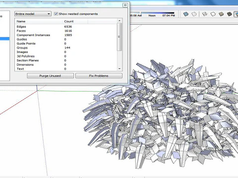Toggle X-Ray face style icon
This screenshot has width=238, height=178.
(186, 14)
